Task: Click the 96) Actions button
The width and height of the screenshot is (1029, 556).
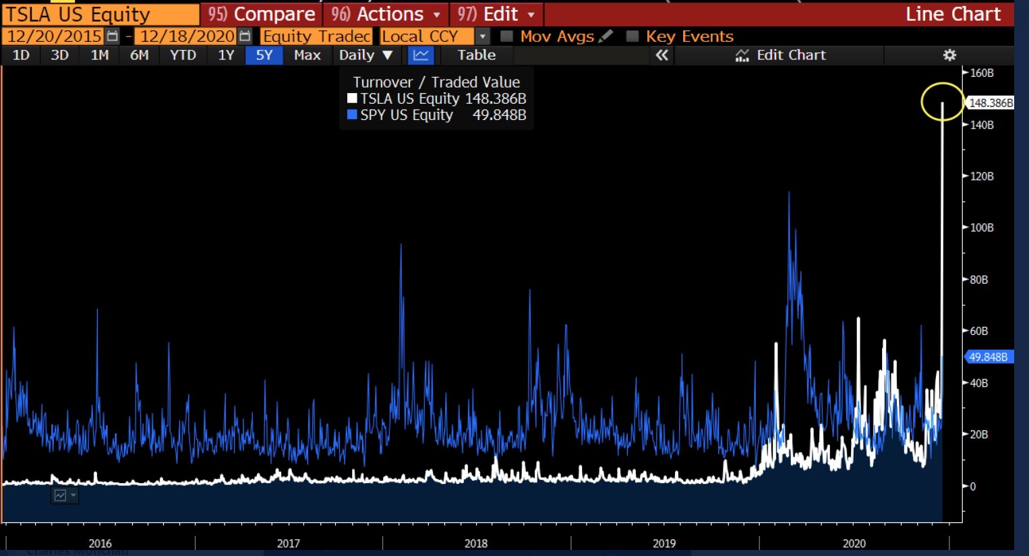Action: click(x=385, y=14)
